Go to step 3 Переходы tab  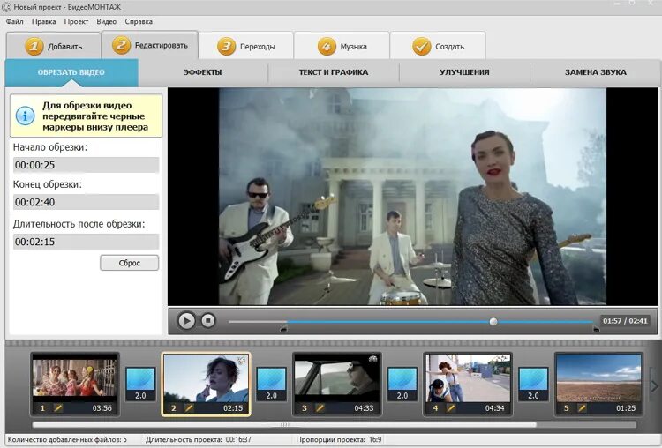point(245,46)
